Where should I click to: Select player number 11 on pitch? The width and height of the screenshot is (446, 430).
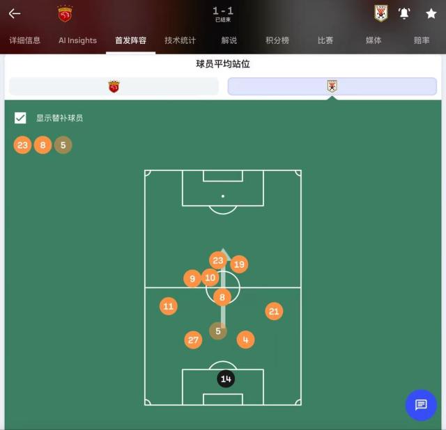pos(169,306)
